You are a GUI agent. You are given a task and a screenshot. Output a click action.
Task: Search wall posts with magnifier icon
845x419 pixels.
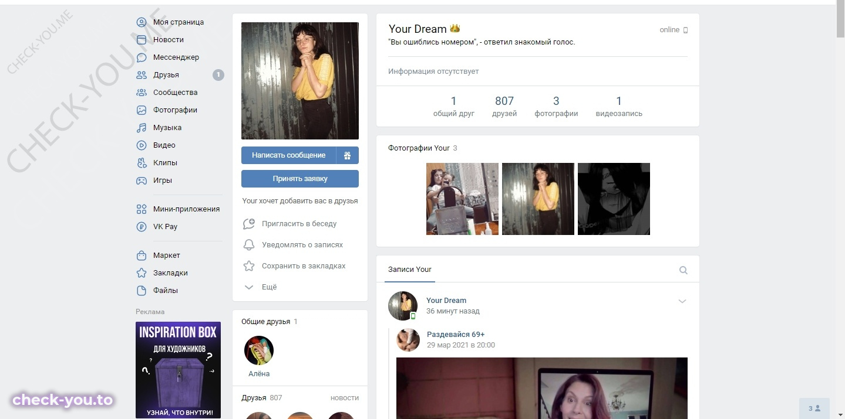click(684, 270)
